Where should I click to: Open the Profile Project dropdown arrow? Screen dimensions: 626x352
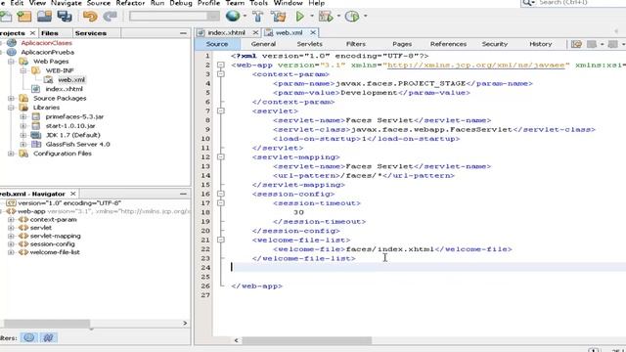pos(365,17)
